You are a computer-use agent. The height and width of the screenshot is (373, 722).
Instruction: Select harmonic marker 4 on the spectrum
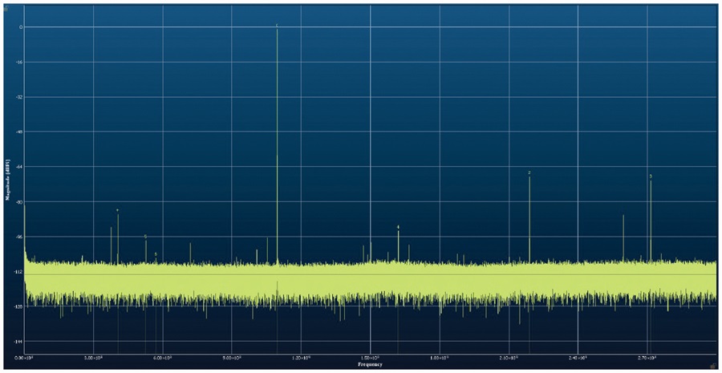pos(398,227)
